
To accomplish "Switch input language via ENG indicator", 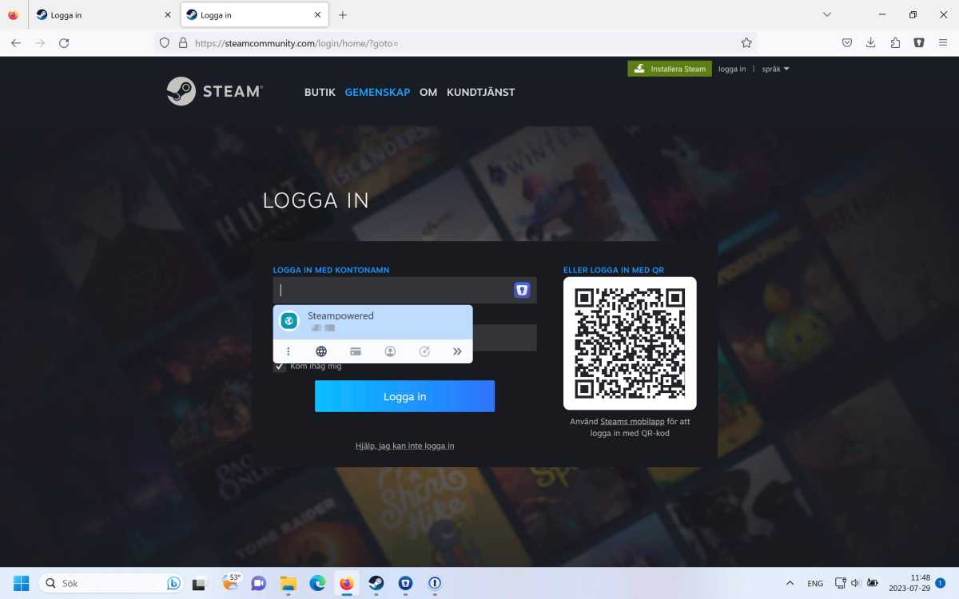I will click(x=815, y=583).
